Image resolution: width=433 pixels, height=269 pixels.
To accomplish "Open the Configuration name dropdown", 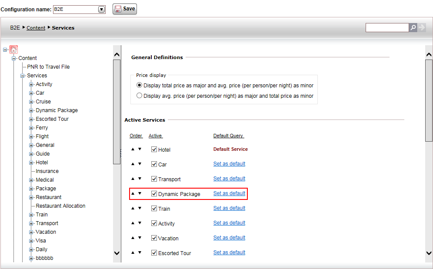I will 102,10.
